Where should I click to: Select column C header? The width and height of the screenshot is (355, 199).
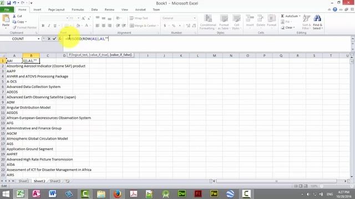point(48,55)
